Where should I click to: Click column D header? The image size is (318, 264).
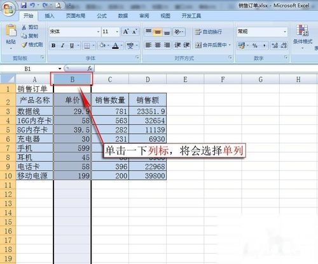click(148, 79)
